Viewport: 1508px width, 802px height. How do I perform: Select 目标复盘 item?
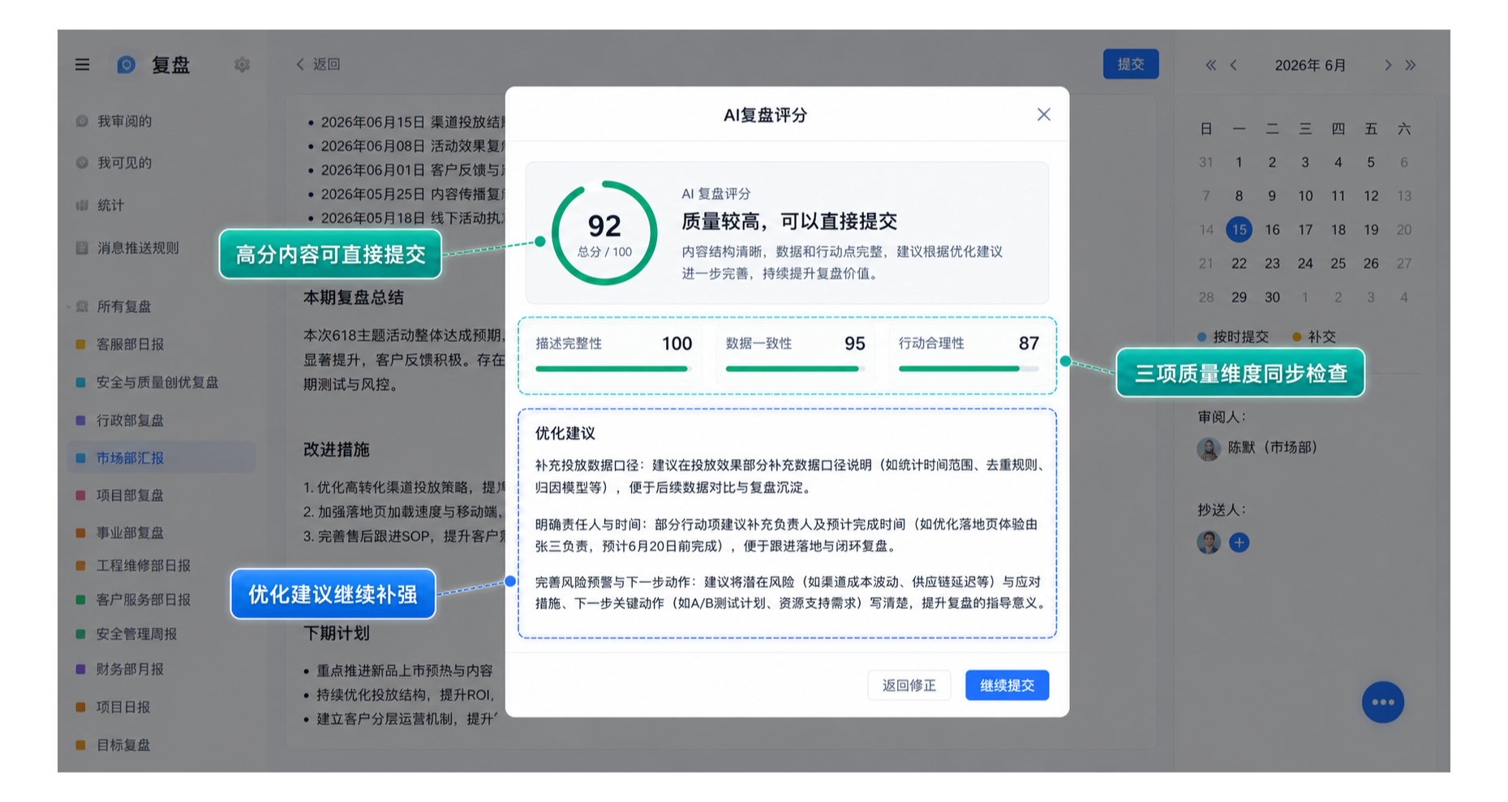(123, 745)
